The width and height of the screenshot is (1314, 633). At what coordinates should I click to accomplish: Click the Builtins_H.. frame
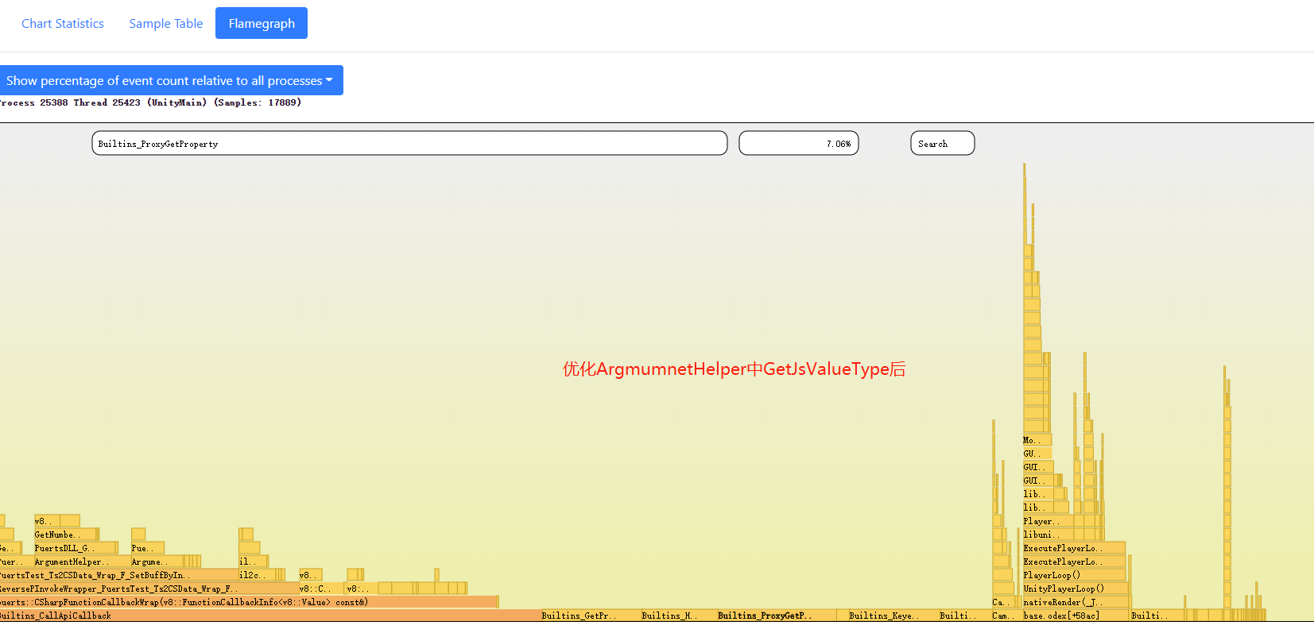coord(679,616)
